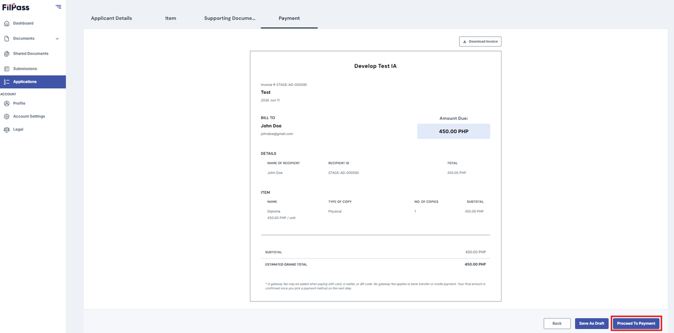Click the Recipient ID value in Details

pos(344,173)
